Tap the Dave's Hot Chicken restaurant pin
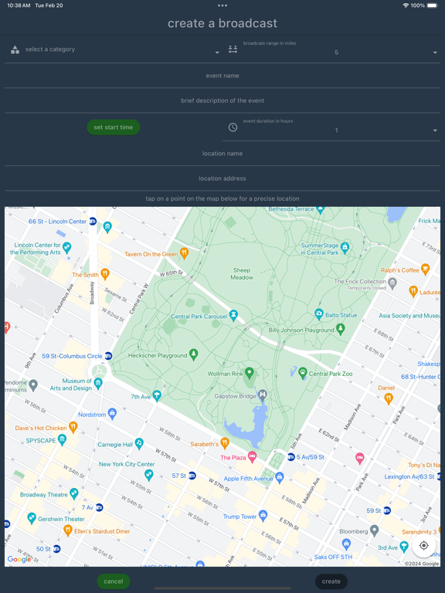This screenshot has height=593, width=445. tap(73, 426)
